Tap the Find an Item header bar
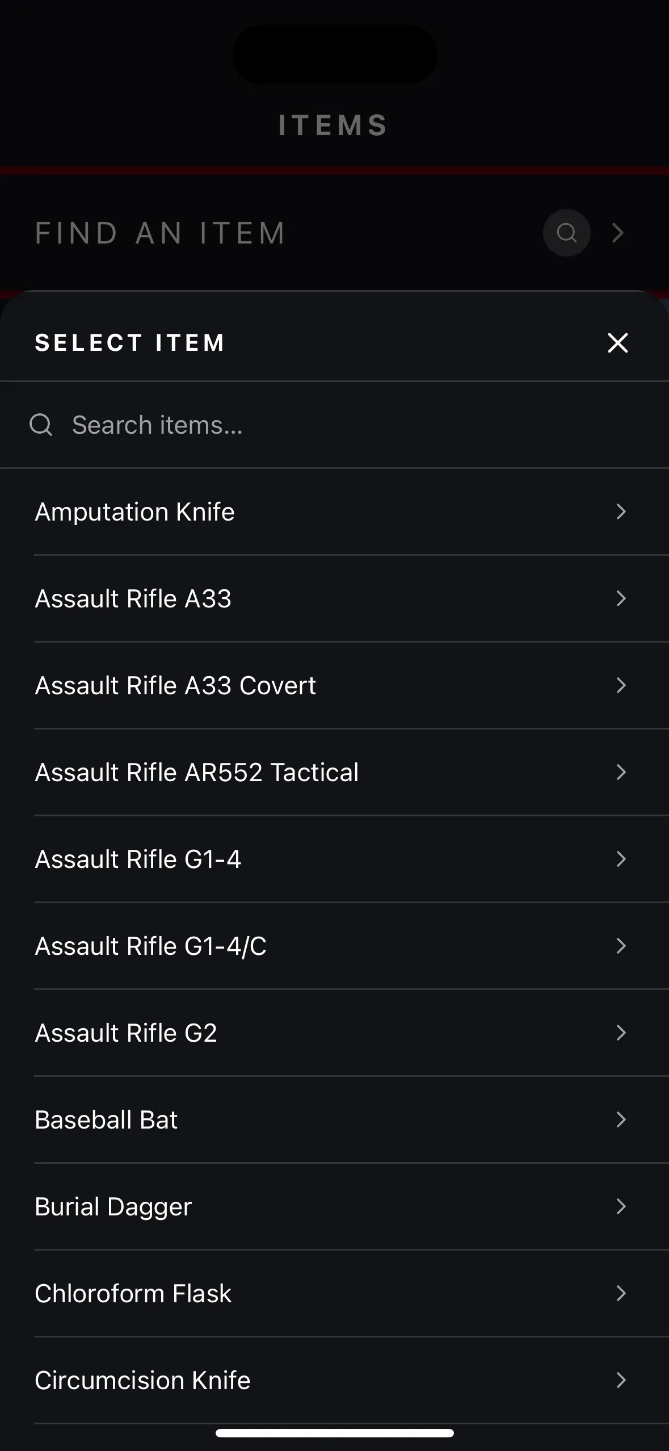The image size is (669, 1451). point(334,233)
